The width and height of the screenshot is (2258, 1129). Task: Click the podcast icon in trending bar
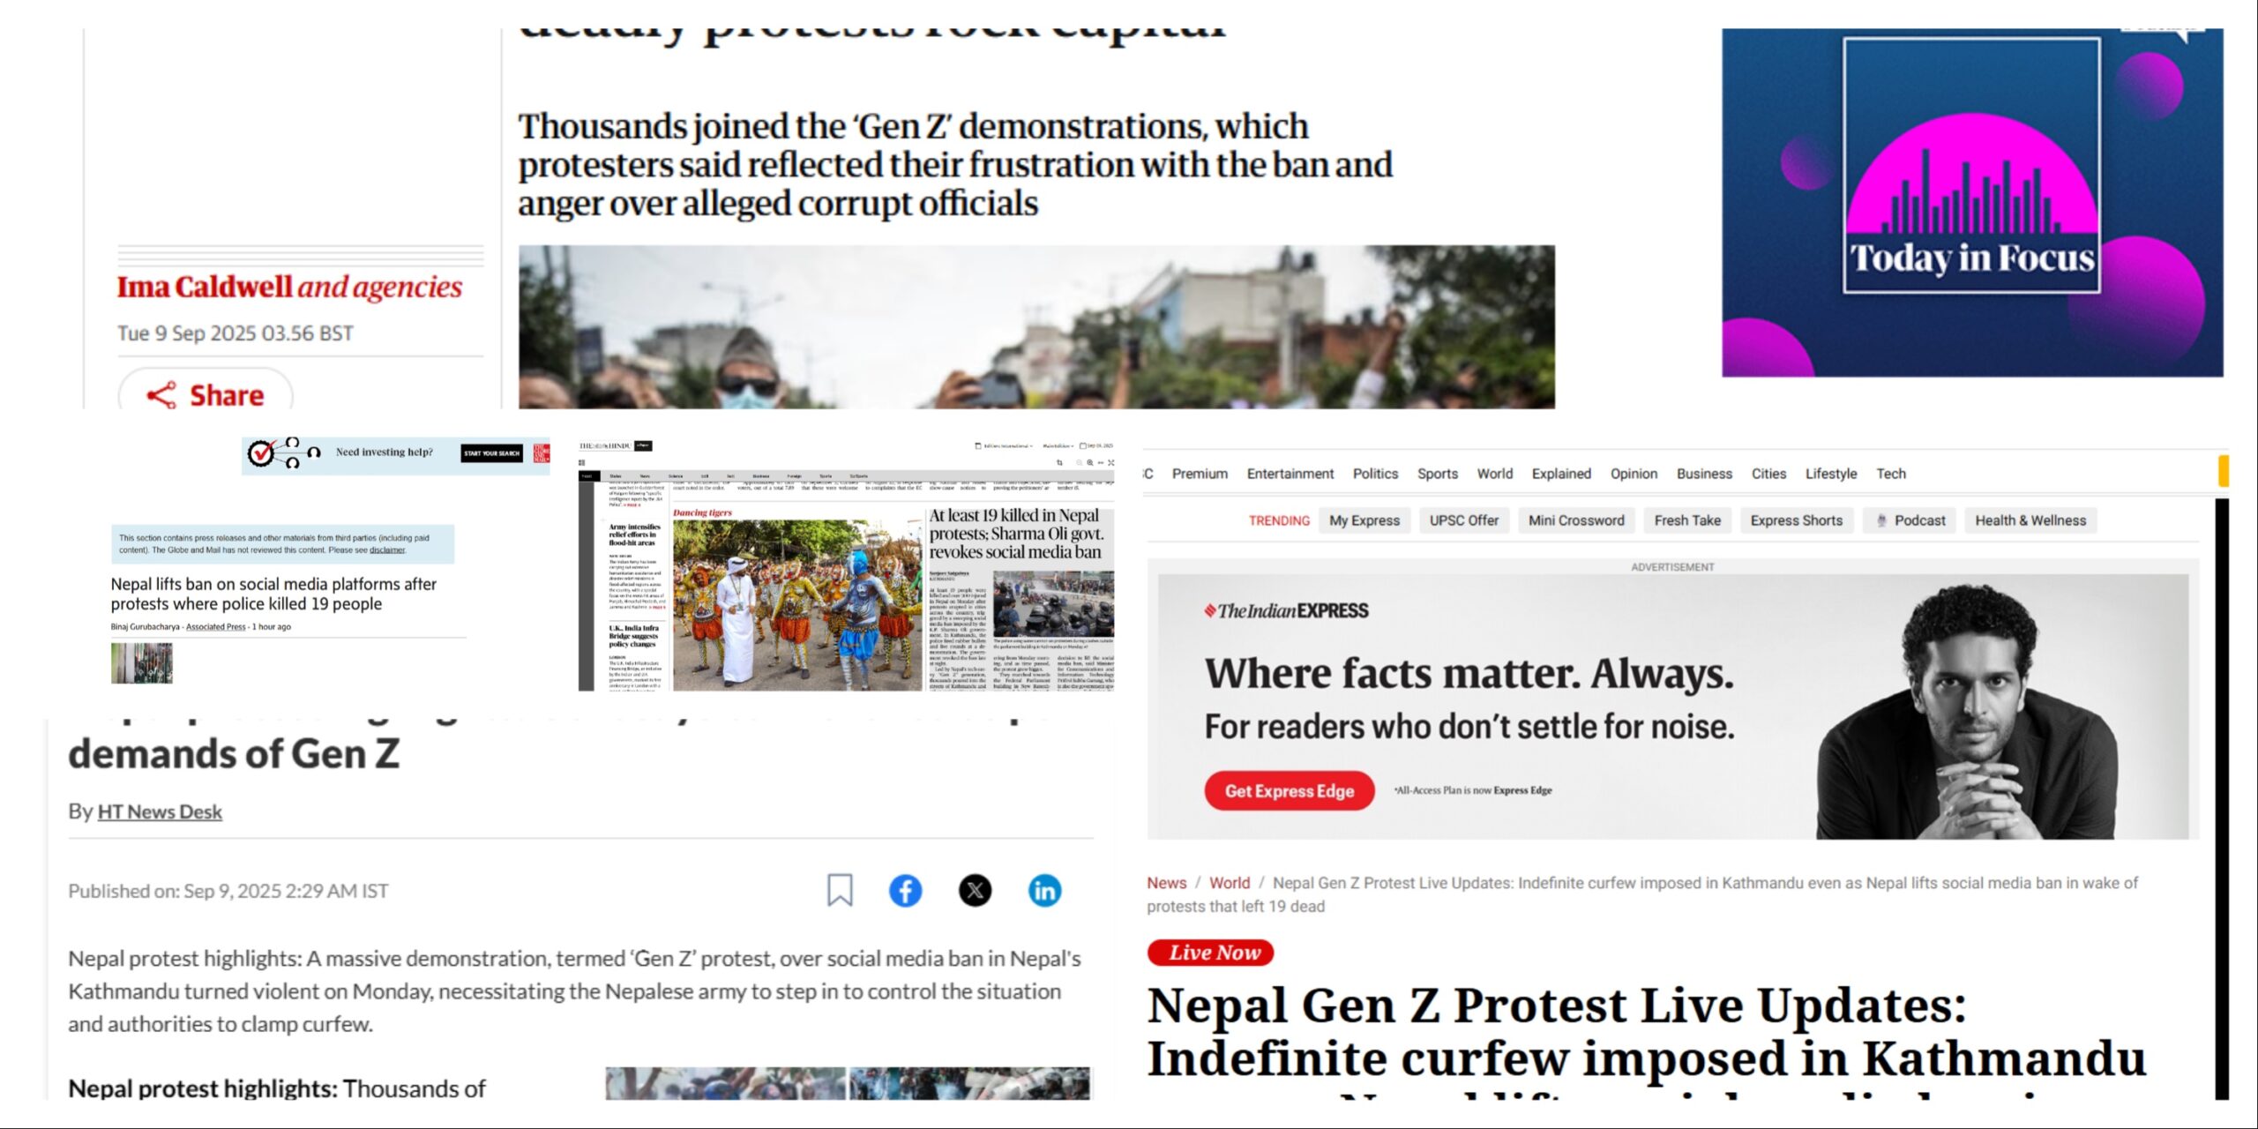coord(1881,520)
